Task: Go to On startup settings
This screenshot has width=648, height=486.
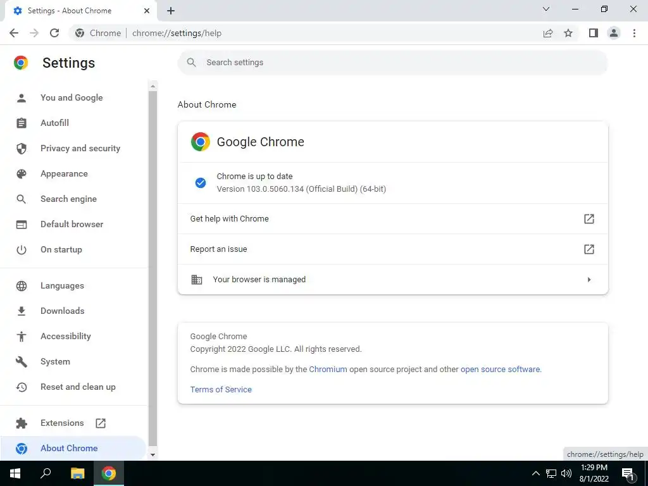Action: [61, 249]
